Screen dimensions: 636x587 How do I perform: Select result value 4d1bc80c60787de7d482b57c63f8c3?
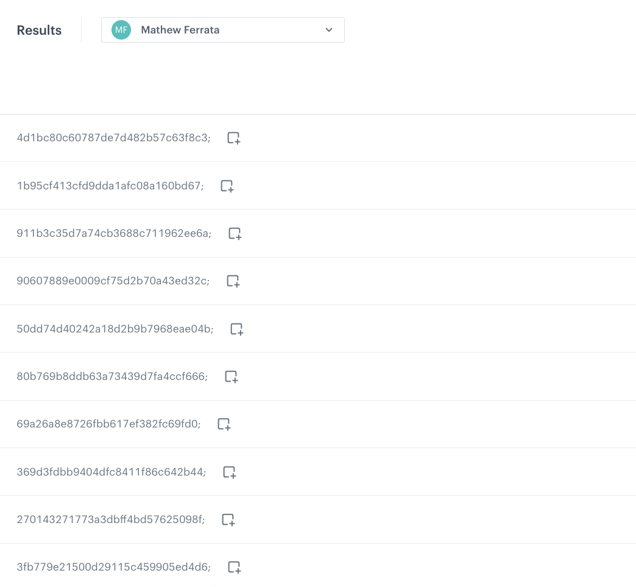113,138
